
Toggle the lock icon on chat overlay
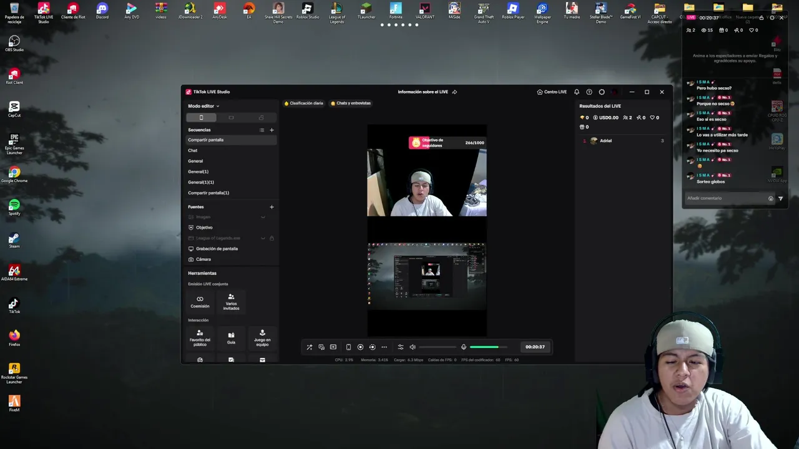coord(761,17)
